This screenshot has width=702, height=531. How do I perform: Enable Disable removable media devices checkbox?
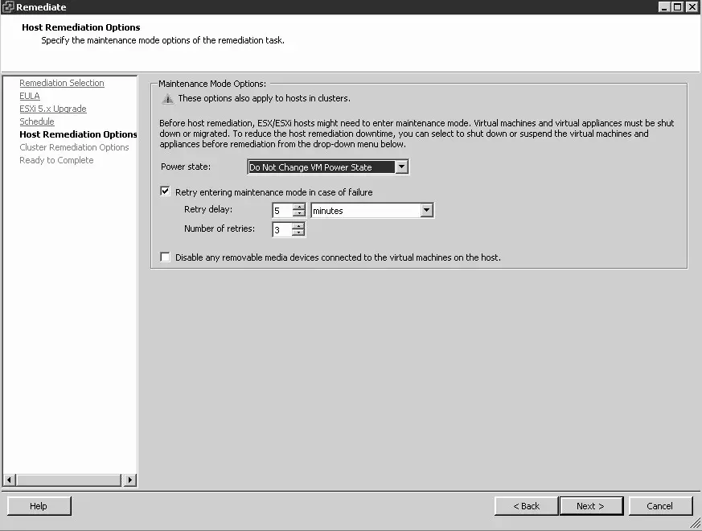[165, 257]
